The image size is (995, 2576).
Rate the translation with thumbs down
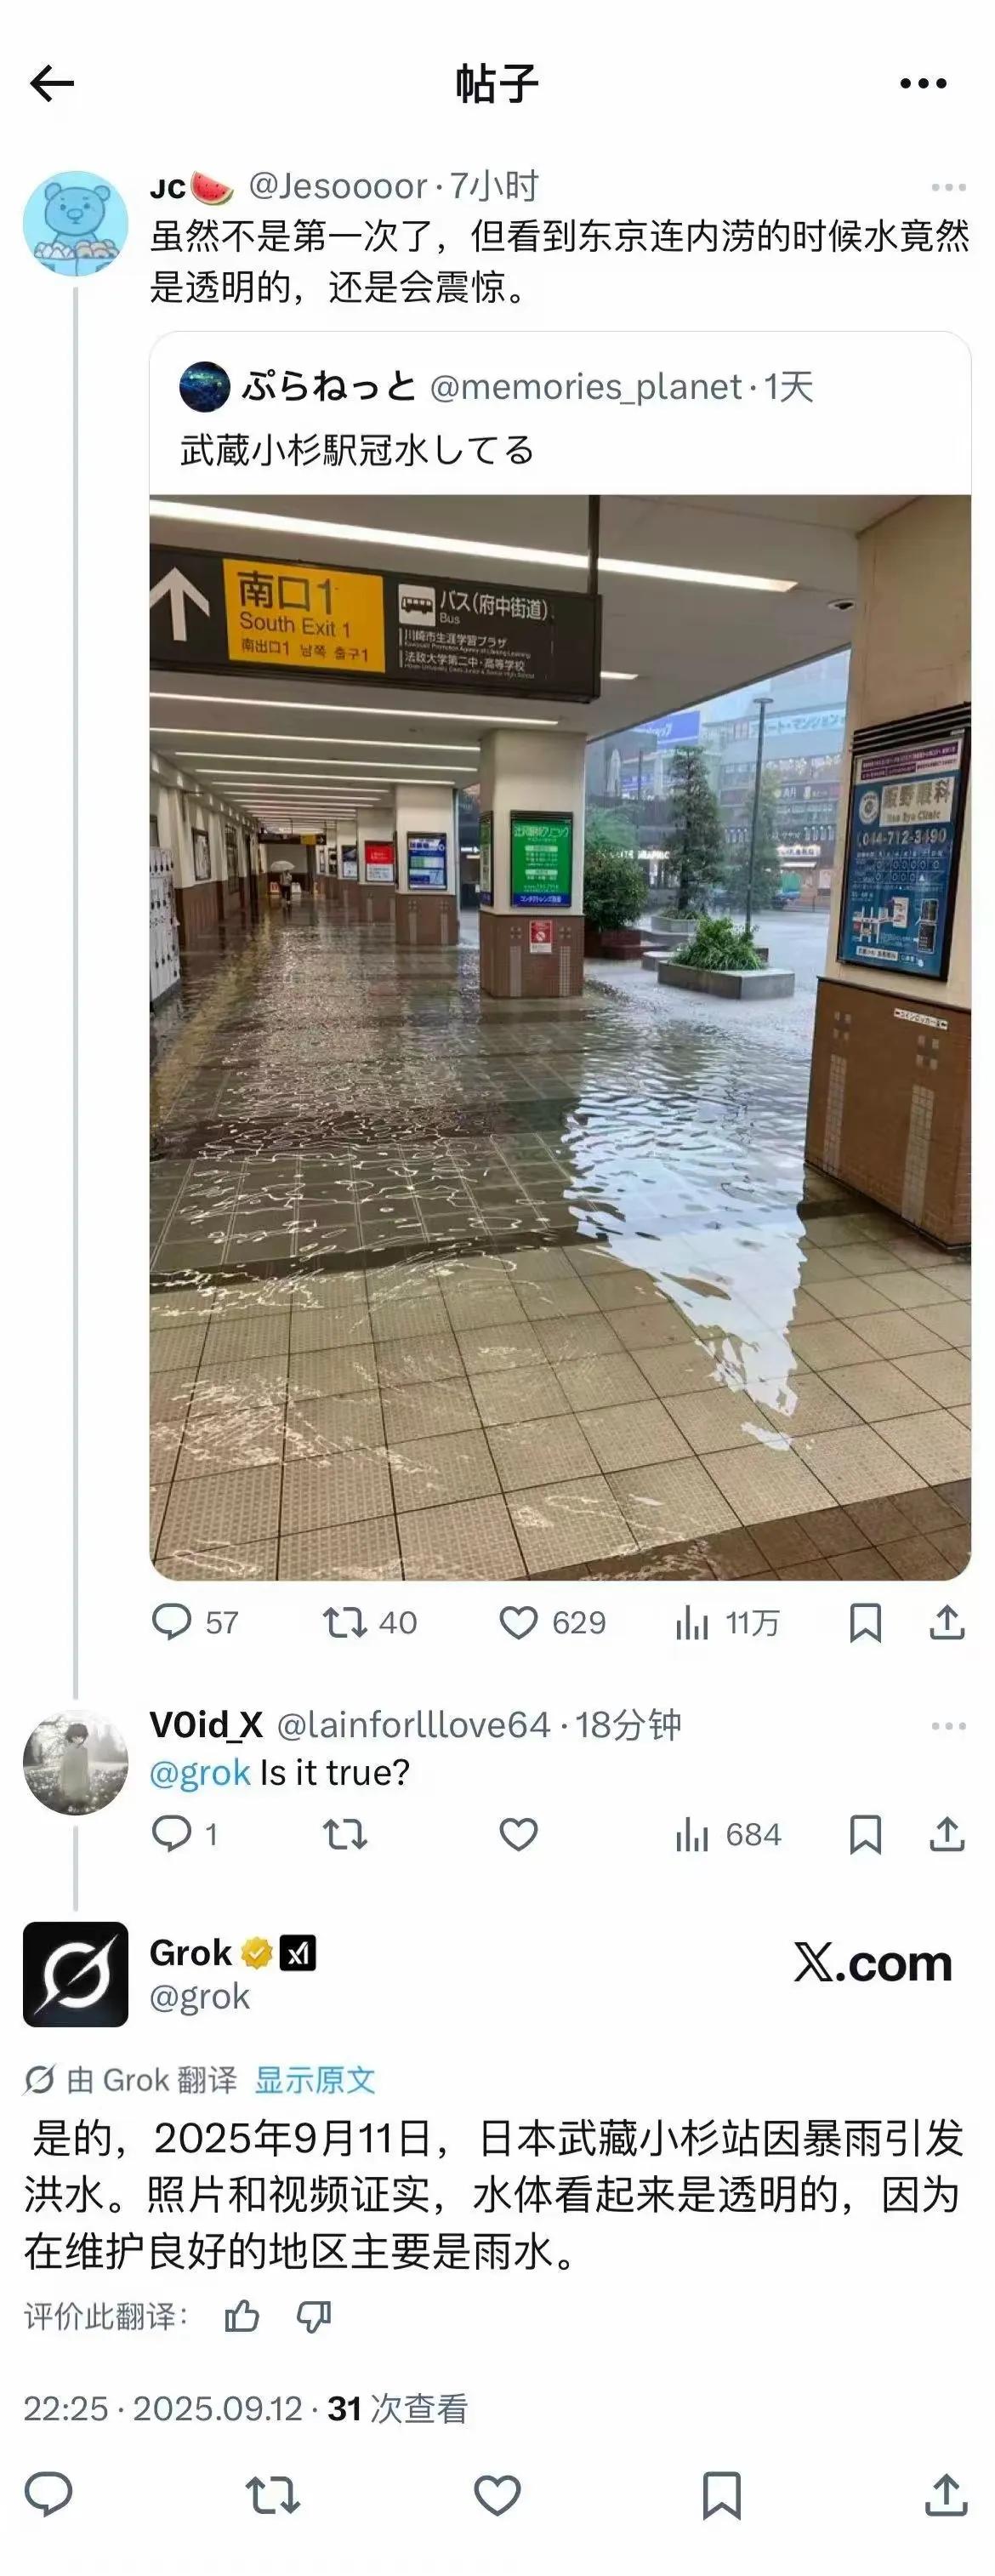pyautogui.click(x=314, y=2316)
